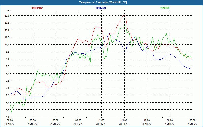The height and width of the screenshot is (127, 203).
Task: Click the 12:00 time axis label
Action: pos(101,120)
